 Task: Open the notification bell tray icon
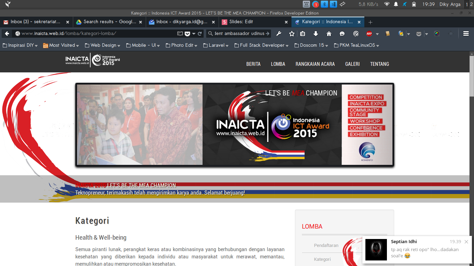396,4
